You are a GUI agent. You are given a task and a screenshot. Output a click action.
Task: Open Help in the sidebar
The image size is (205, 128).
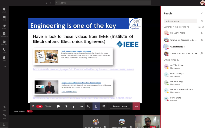[x=4, y=117]
